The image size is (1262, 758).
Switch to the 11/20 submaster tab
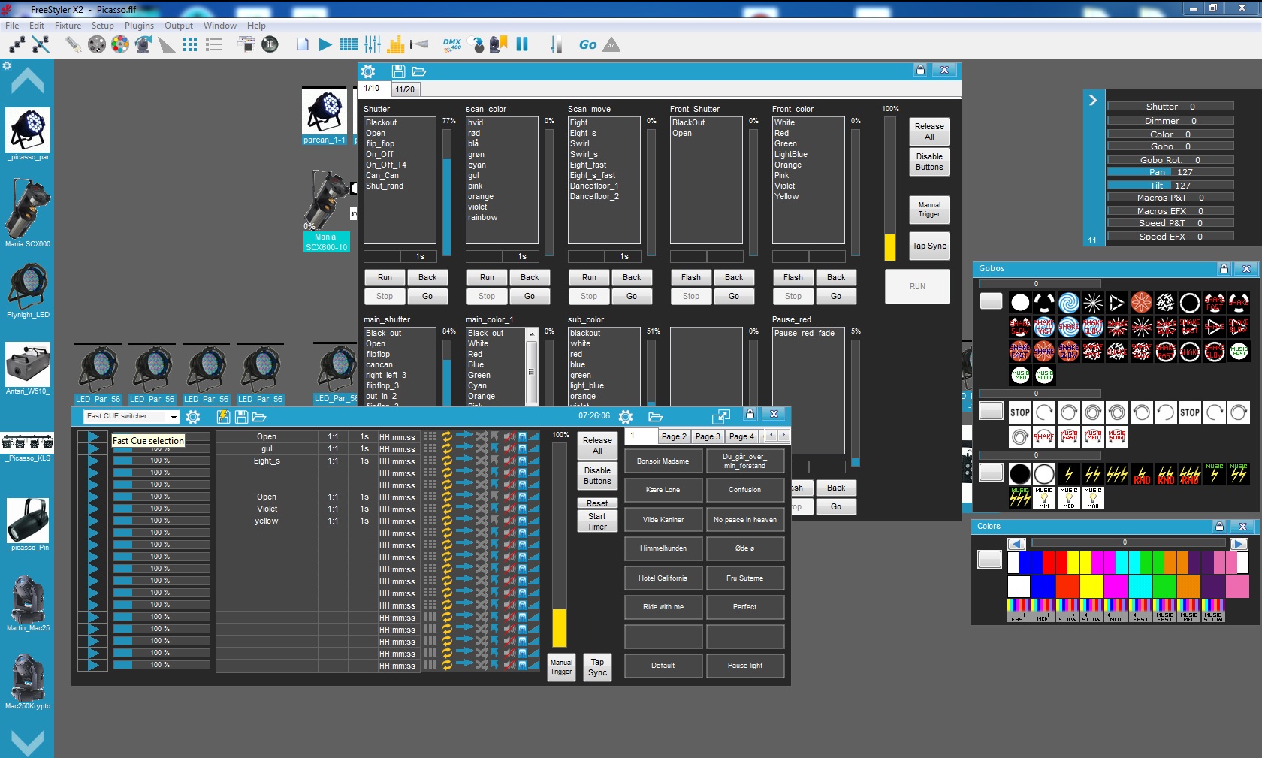tap(405, 89)
